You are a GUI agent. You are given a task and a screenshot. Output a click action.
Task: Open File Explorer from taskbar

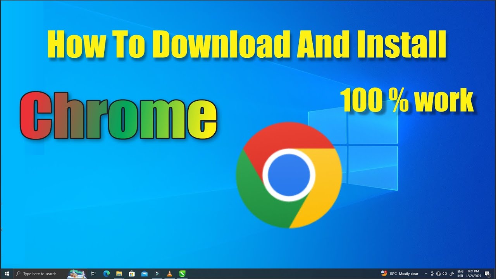[119, 274]
